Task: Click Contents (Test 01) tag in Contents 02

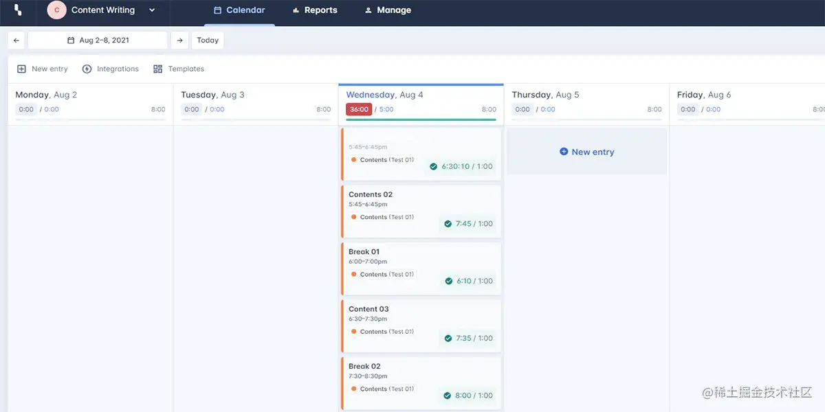Action: tap(382, 217)
